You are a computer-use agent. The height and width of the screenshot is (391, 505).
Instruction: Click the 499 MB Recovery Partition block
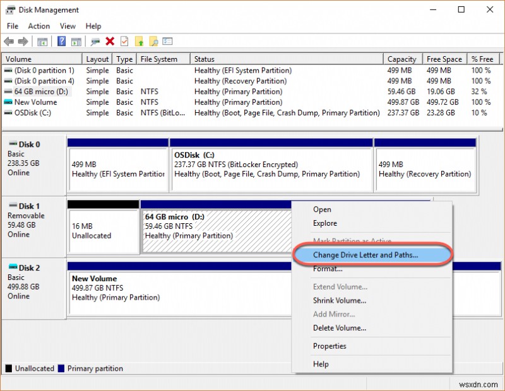pyautogui.click(x=425, y=166)
